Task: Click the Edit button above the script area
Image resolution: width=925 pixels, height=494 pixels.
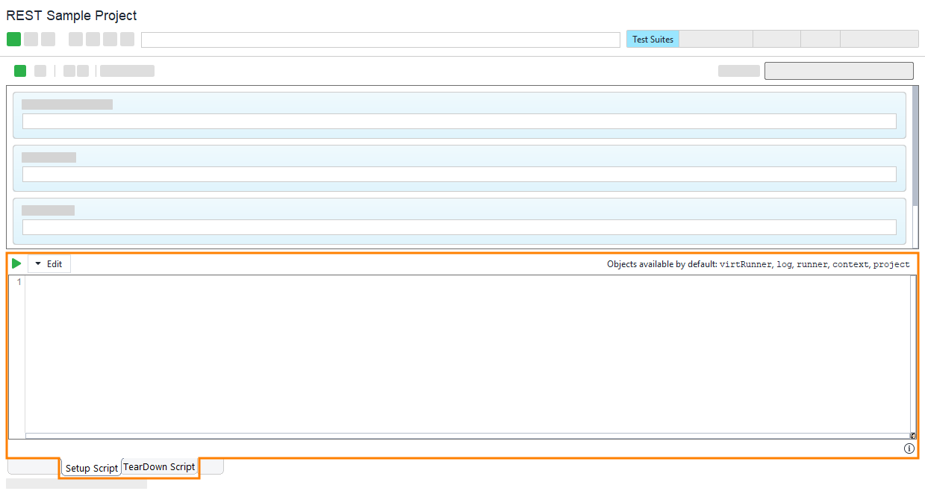Action: 52,263
